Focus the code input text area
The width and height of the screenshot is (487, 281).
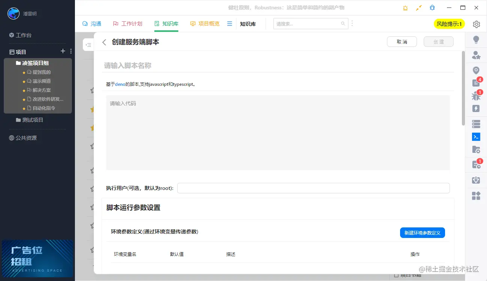(x=278, y=133)
